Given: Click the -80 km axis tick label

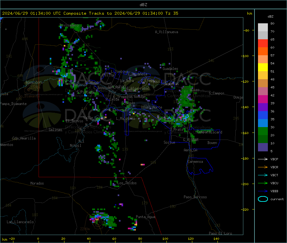Looking at the screenshot, I should point(246,30).
